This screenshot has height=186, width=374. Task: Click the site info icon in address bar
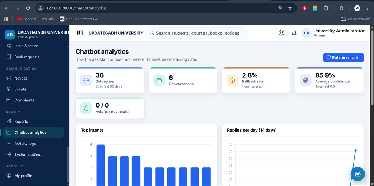41,8
